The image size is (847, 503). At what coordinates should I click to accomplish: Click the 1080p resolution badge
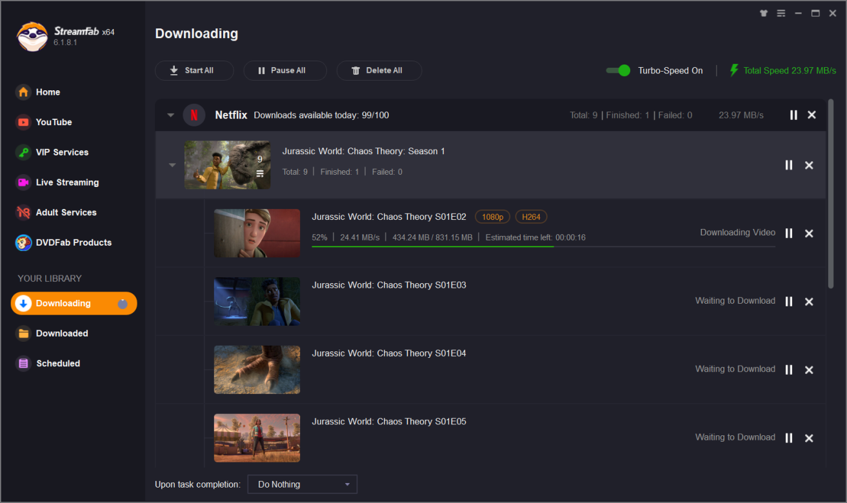pos(492,217)
